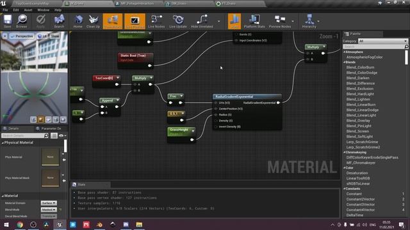Click the Browse toolbar icon
This screenshot has height=230, width=410.
point(21,21)
